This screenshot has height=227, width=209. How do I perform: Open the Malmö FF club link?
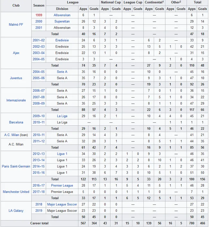tap(16, 25)
